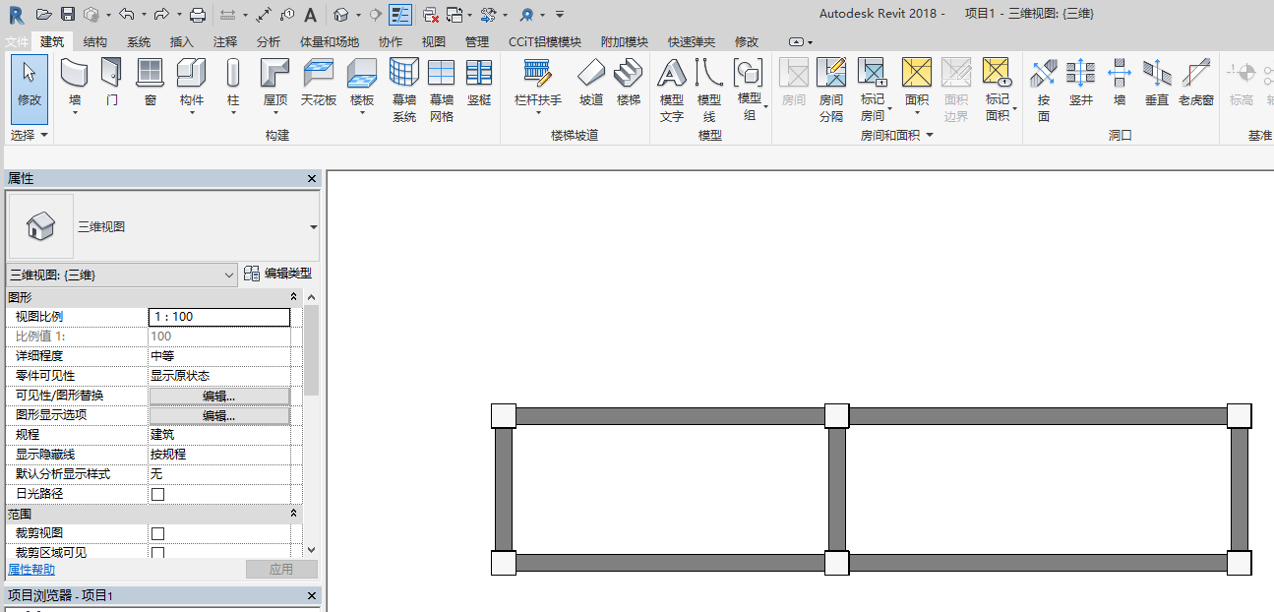The width and height of the screenshot is (1274, 612).
Task: Pick the Model Line (模型线) tool
Action: click(x=708, y=90)
